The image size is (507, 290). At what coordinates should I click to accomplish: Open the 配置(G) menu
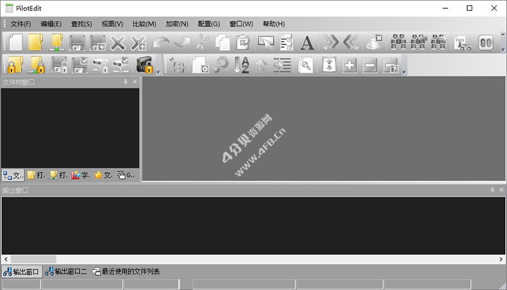click(x=209, y=24)
